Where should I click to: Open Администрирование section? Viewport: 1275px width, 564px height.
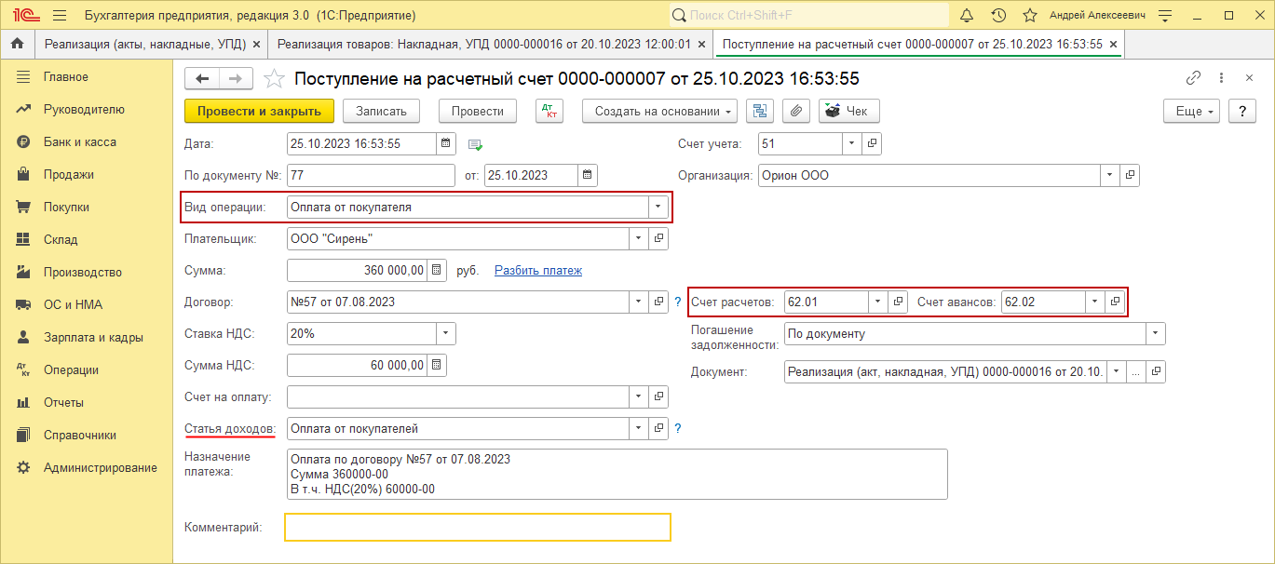coord(100,467)
